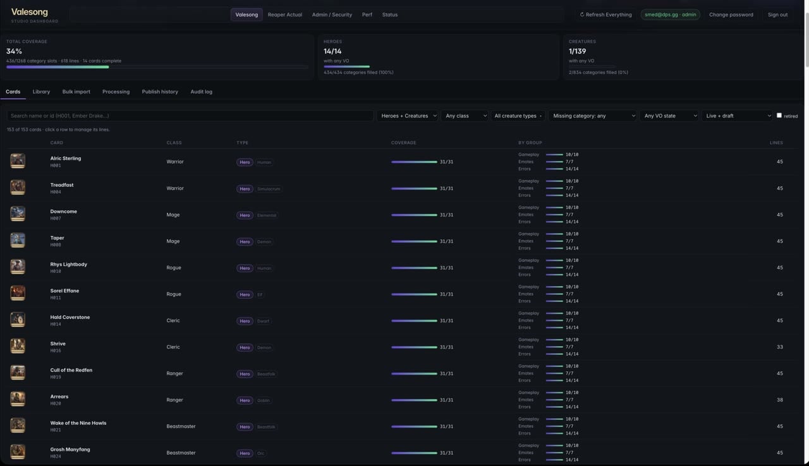
Task: Select the Downcome hero portrait
Action: point(18,213)
